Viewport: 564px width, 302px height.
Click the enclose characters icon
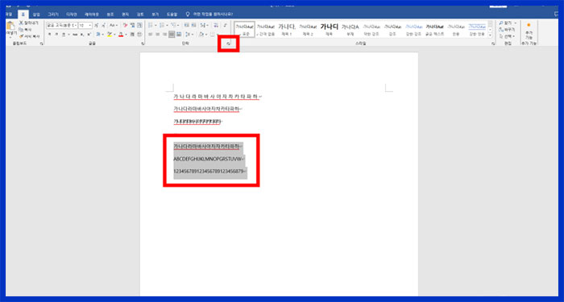pos(139,34)
